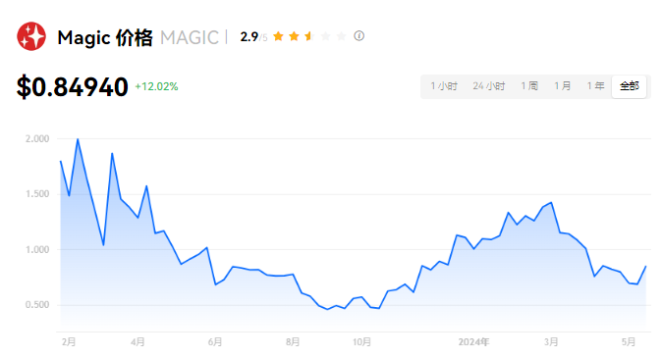662x358 pixels.
Task: Select the 24小时 time range tab
Action: [x=489, y=86]
